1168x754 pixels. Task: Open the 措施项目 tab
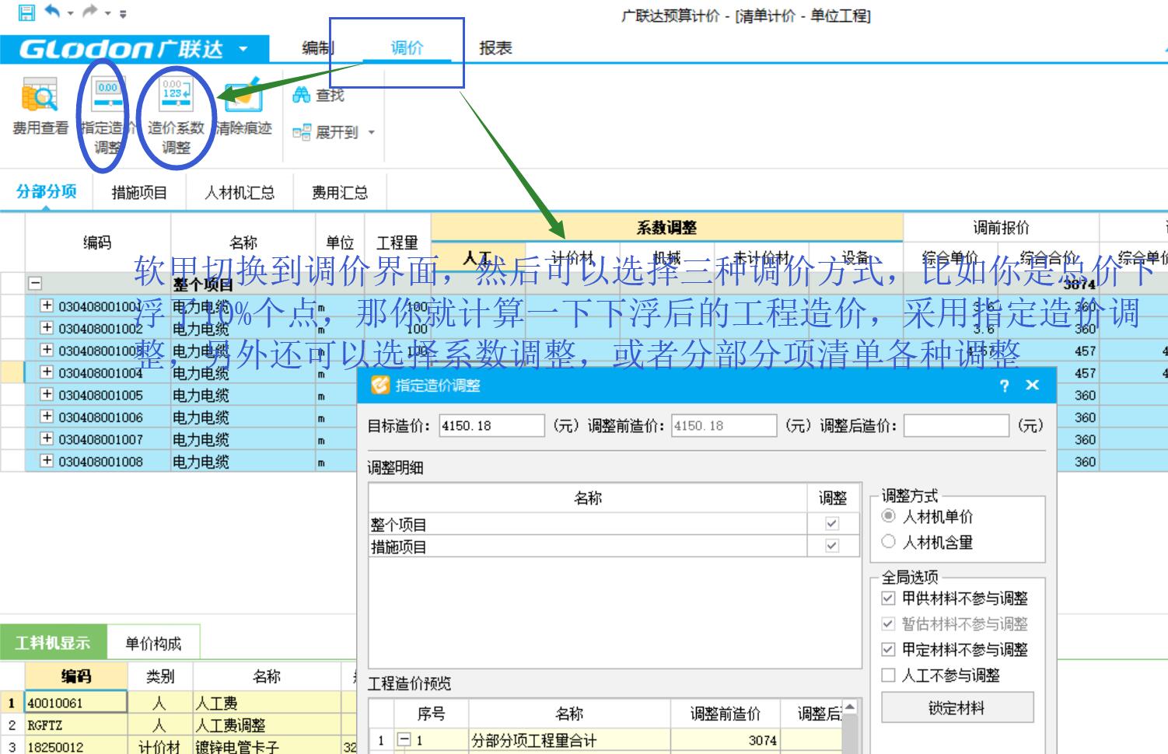coord(139,193)
